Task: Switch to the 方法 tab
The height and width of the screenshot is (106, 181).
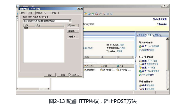Action: [x=31, y=13]
